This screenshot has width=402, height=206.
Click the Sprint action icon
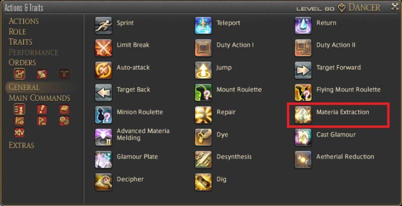pyautogui.click(x=104, y=26)
